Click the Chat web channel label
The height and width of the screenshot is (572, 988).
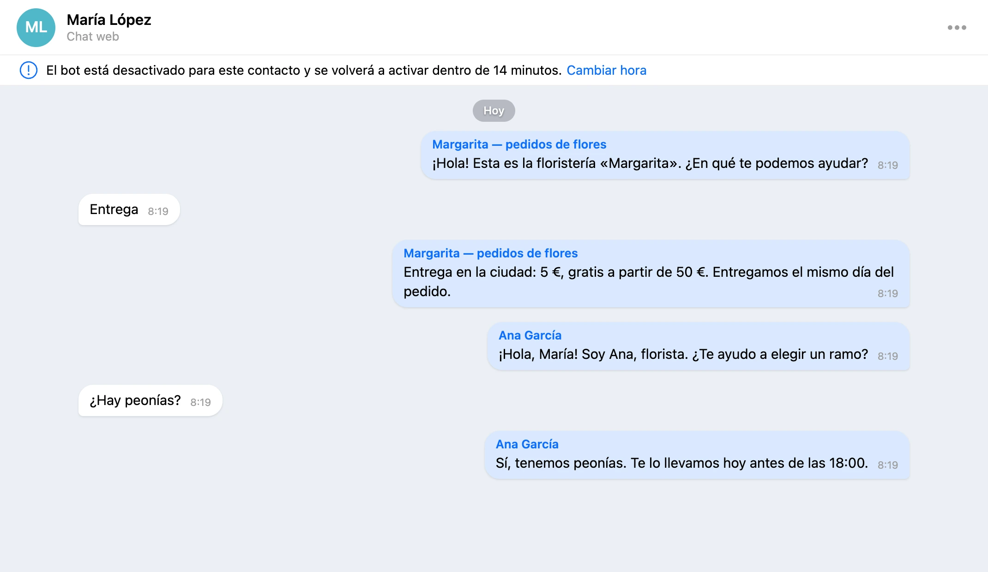93,36
